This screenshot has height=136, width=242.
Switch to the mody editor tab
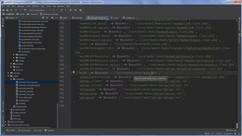click(x=115, y=18)
